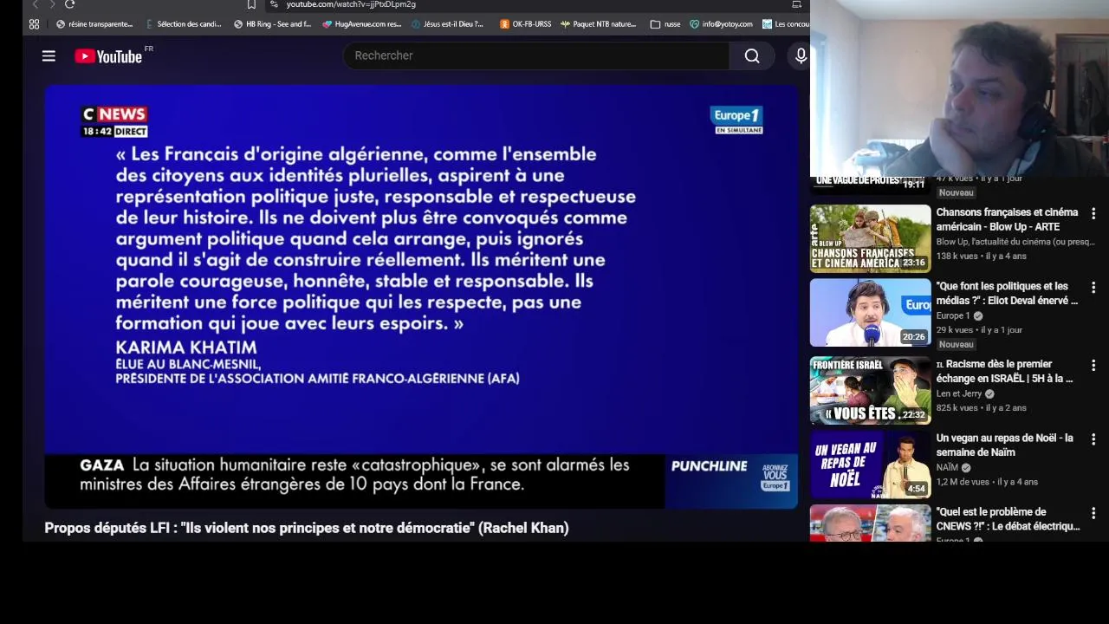Open the Paquet NTB nature bookmark

598,24
